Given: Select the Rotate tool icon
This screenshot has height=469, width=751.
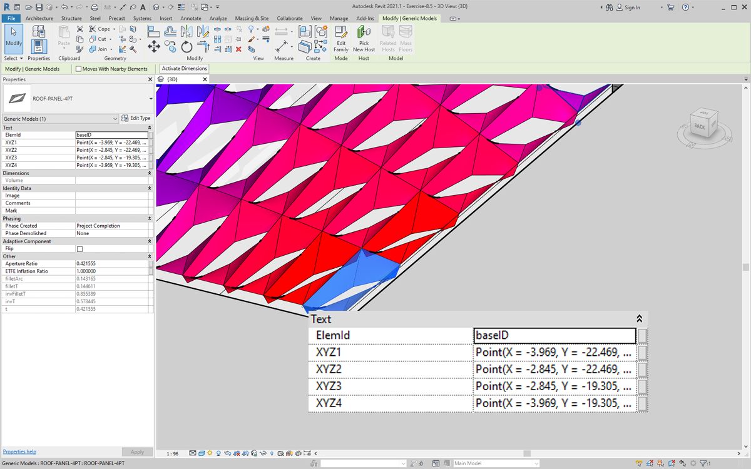Looking at the screenshot, I should (x=186, y=47).
